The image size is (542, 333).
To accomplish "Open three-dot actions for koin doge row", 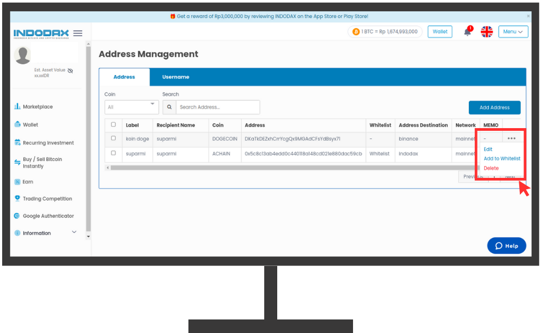I will pyautogui.click(x=512, y=138).
